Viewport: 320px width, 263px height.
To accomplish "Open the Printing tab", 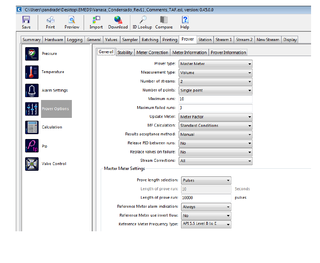I will (x=170, y=40).
